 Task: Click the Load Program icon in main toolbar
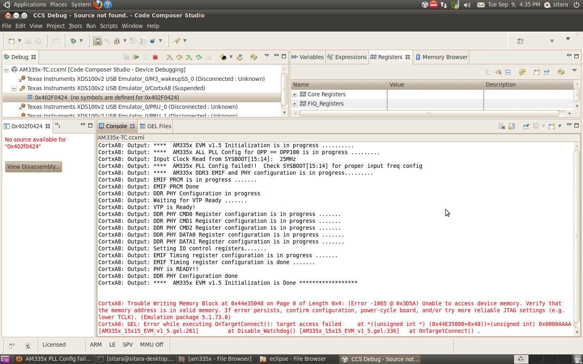point(117,41)
